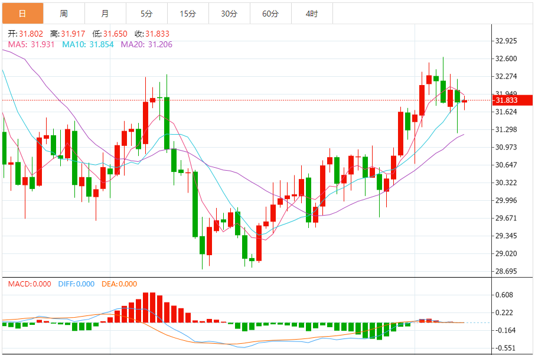Open the 30分 timeframe tab
Viewport: 535px width, 355px height.
pyautogui.click(x=229, y=14)
